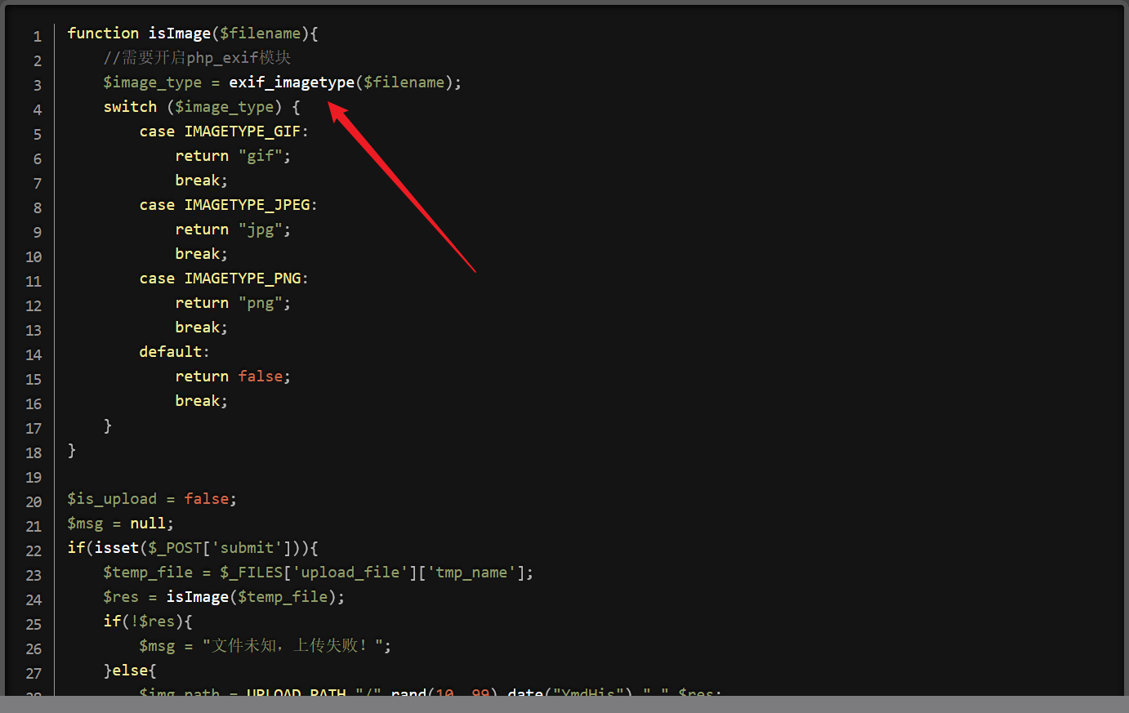Select the $_FILES superglobal
Image resolution: width=1129 pixels, height=713 pixels.
(252, 573)
